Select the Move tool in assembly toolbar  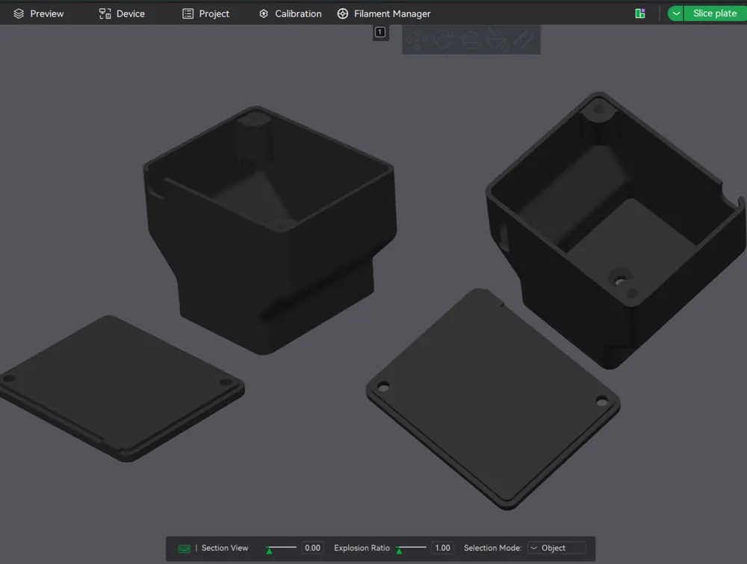pos(416,40)
